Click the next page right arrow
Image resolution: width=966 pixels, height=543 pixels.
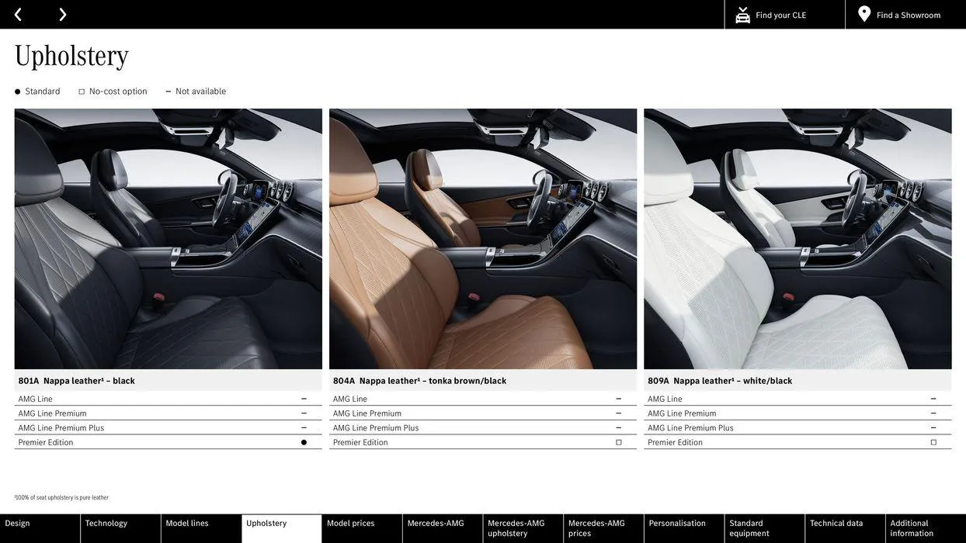63,15
